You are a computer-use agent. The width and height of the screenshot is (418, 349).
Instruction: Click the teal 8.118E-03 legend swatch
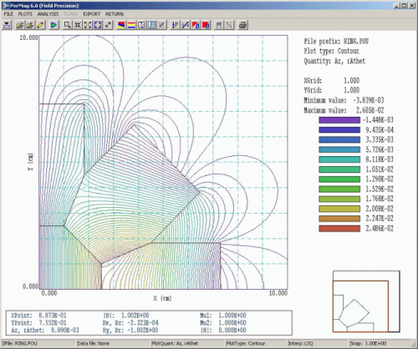[x=339, y=159]
